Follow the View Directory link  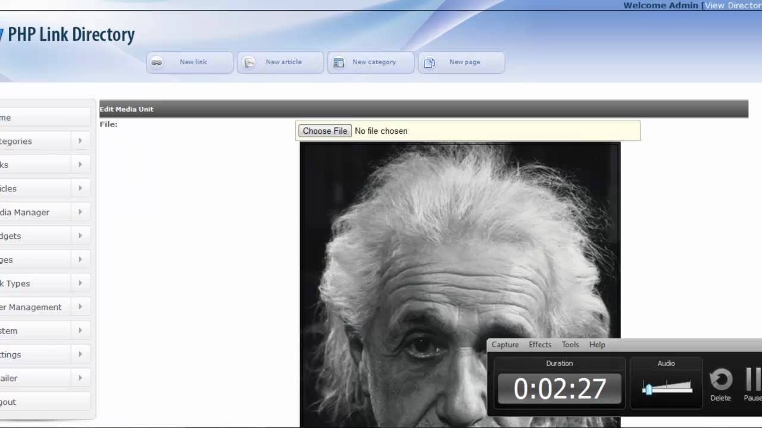click(733, 5)
